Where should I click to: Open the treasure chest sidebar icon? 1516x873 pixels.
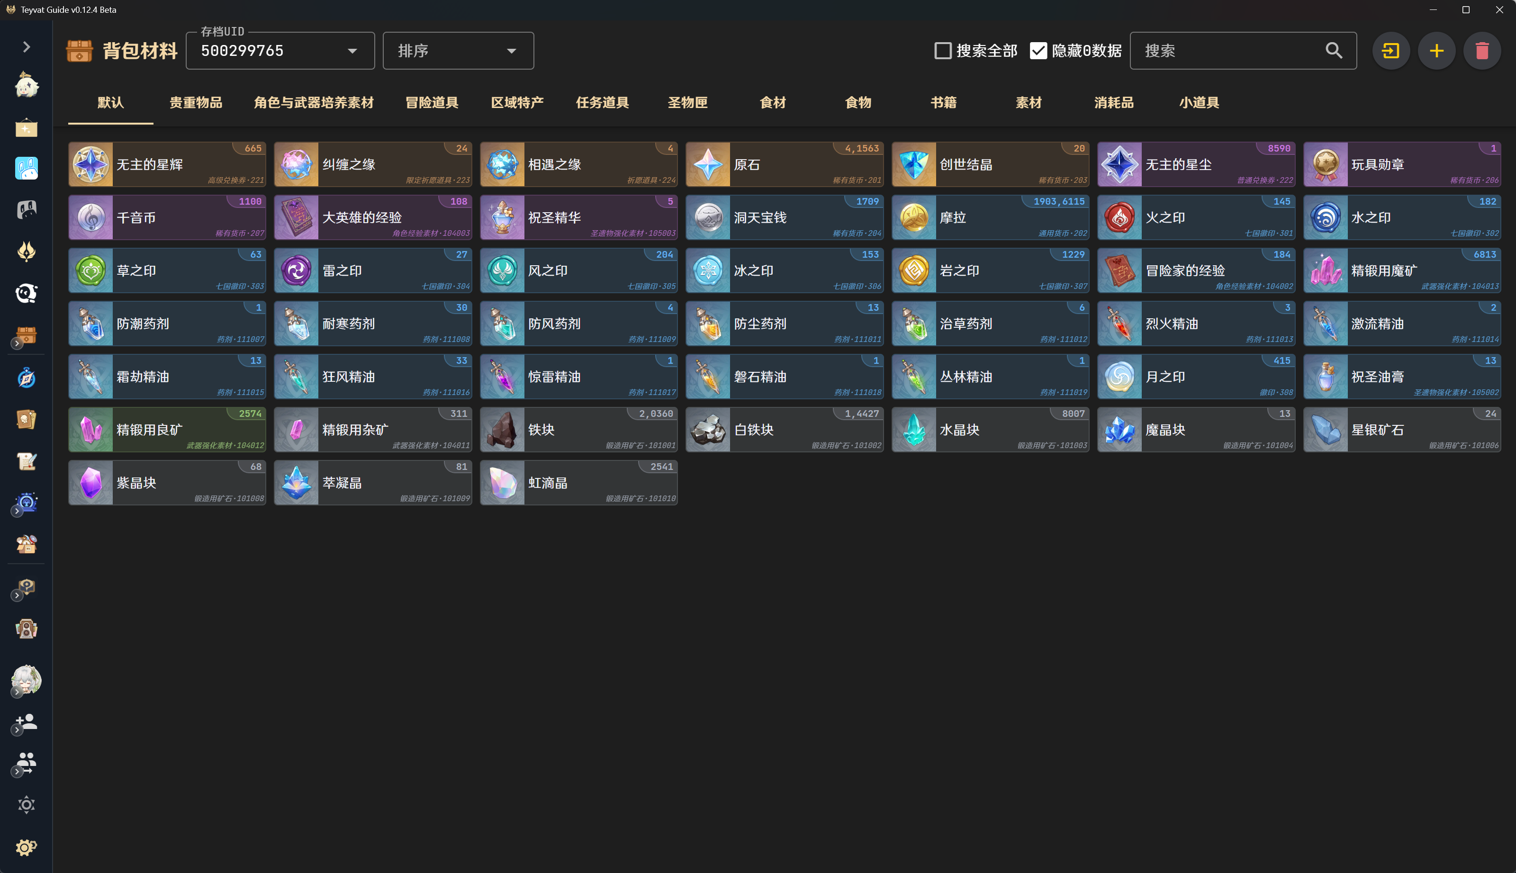pos(27,336)
